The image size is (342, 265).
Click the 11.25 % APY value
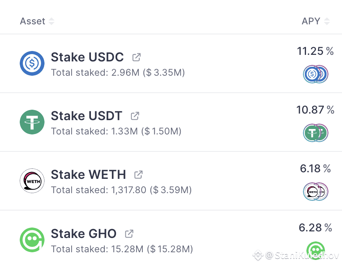pyautogui.click(x=315, y=51)
